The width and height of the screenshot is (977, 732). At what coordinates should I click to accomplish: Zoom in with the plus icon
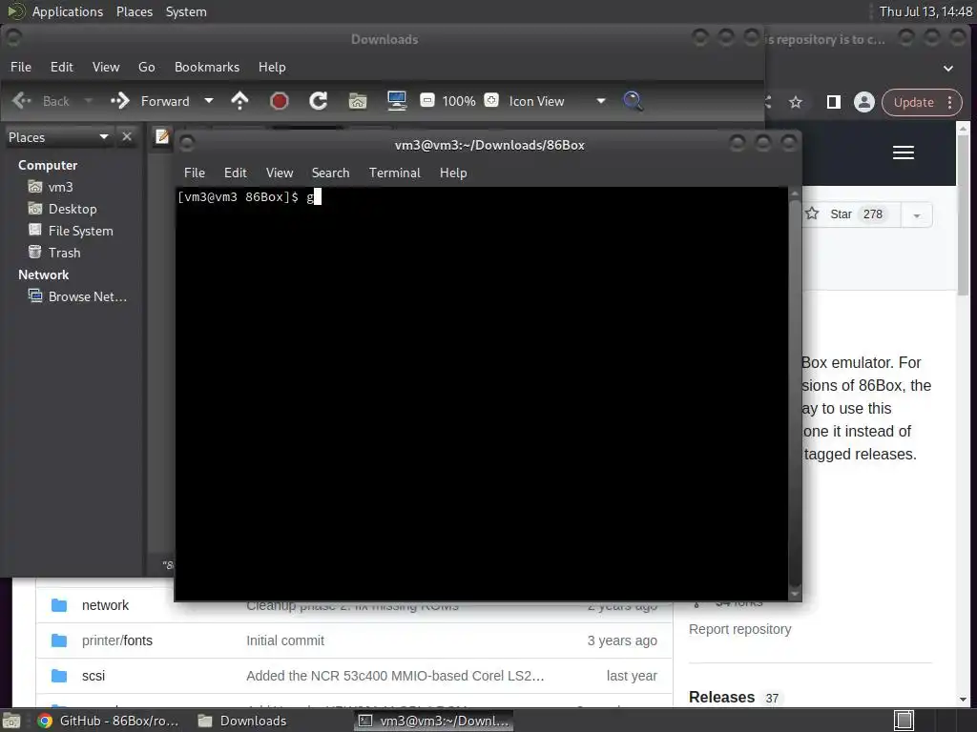click(x=491, y=100)
